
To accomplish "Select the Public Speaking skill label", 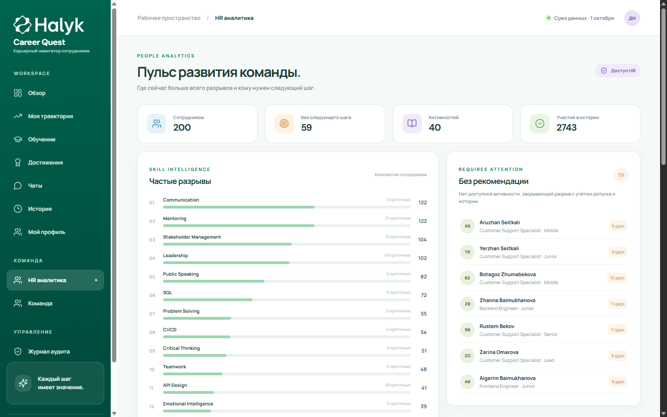I will coord(181,274).
